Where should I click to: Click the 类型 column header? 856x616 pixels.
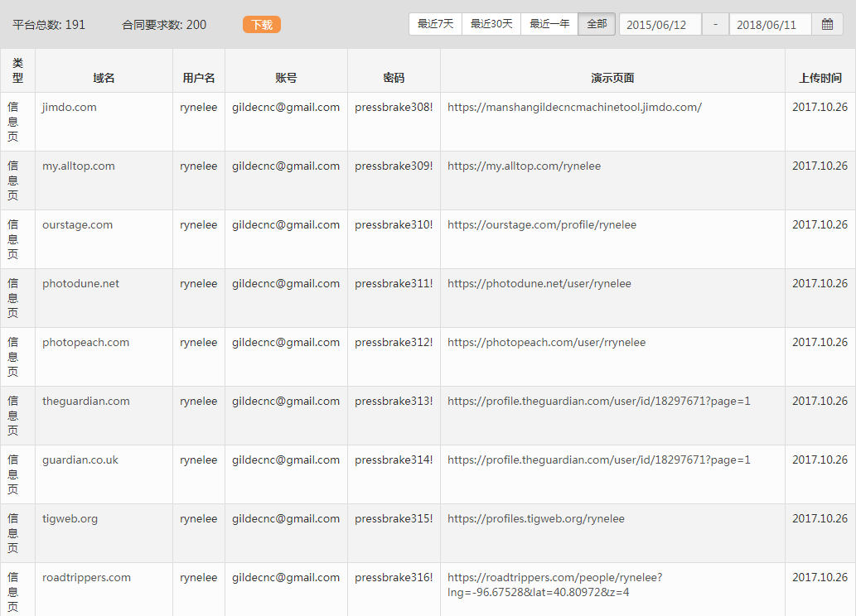click(x=18, y=70)
